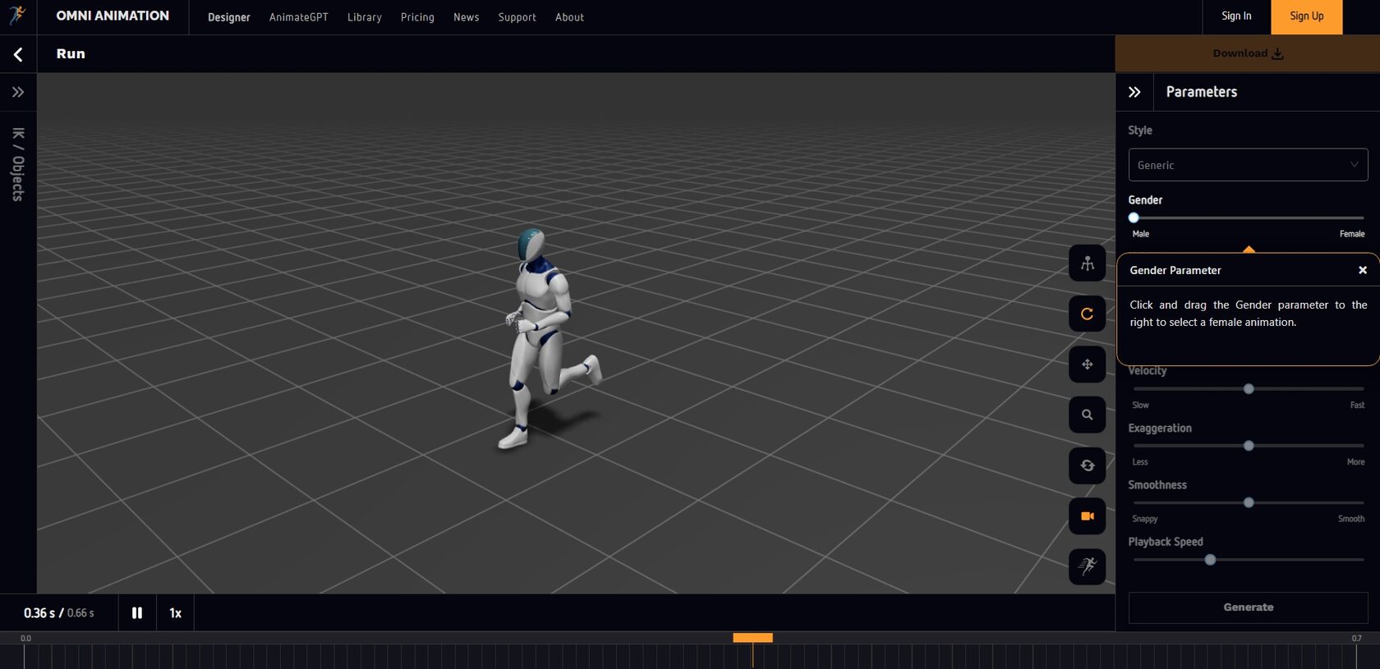Click the refresh camera sync icon
The image size is (1380, 669).
(x=1087, y=465)
